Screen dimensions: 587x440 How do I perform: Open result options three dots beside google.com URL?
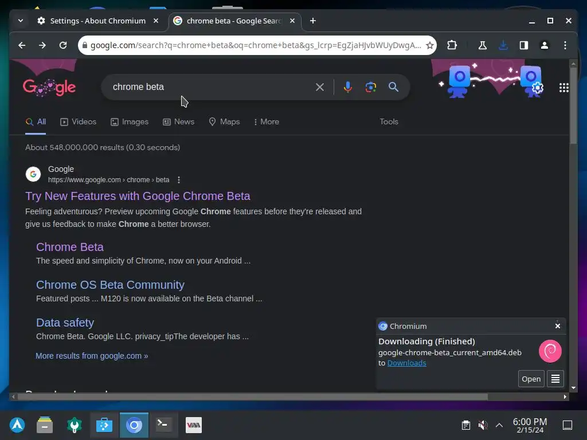tap(179, 180)
